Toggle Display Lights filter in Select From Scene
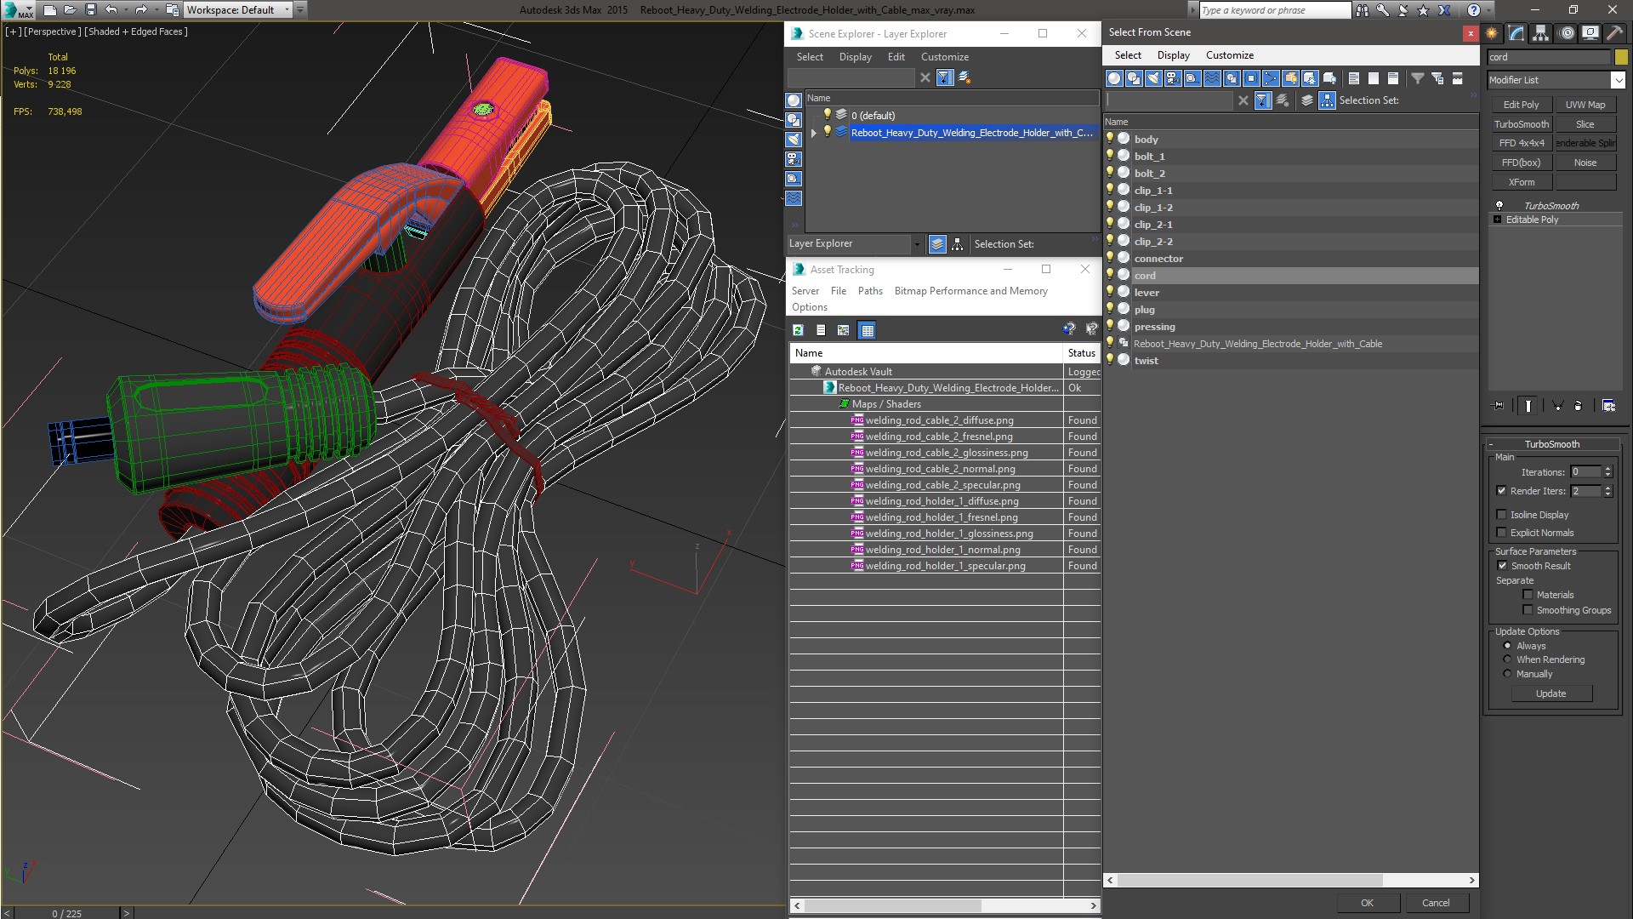 point(1153,78)
